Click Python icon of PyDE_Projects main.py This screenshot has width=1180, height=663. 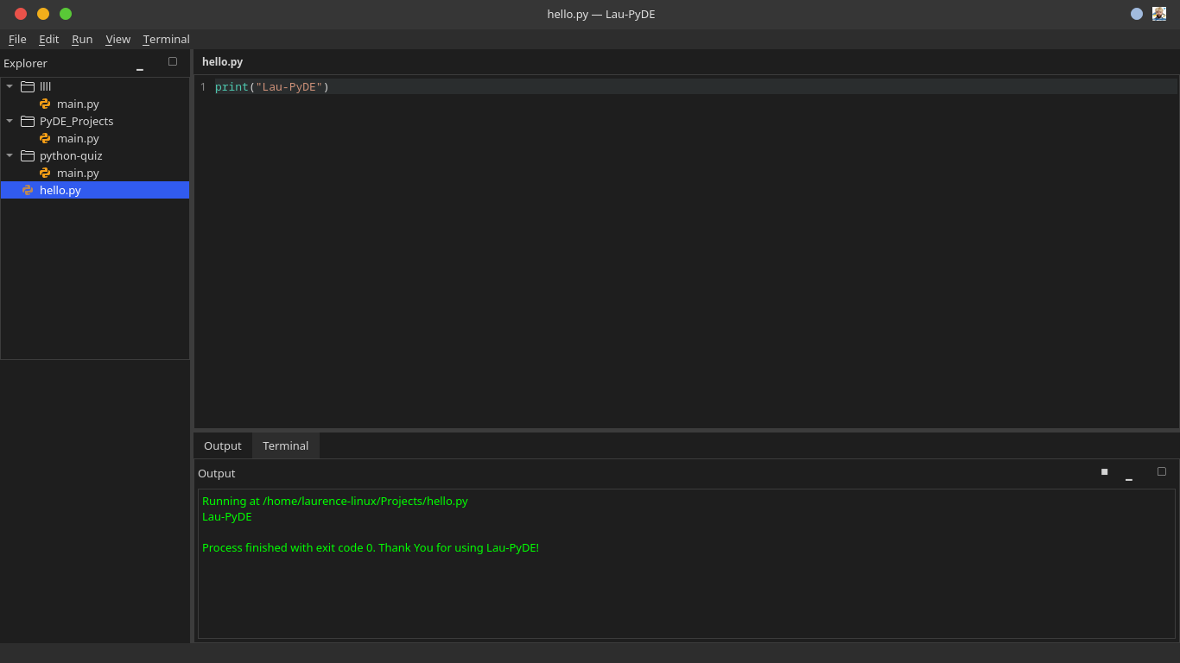(45, 138)
